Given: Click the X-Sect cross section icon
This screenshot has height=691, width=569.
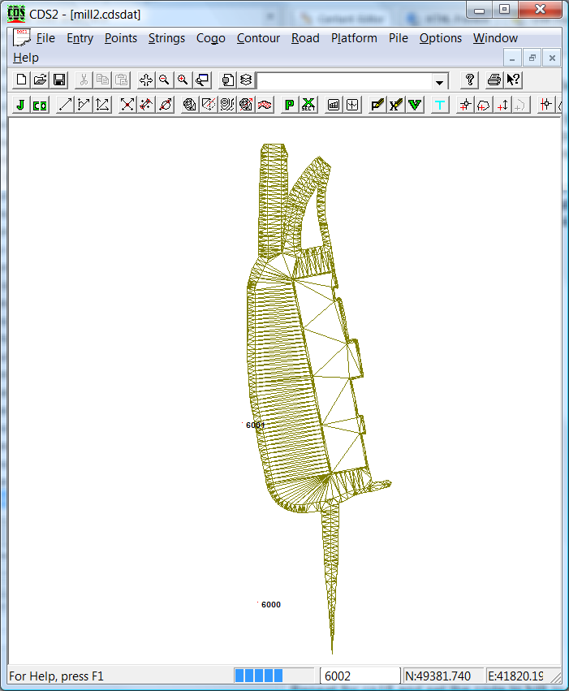Looking at the screenshot, I should pos(308,105).
